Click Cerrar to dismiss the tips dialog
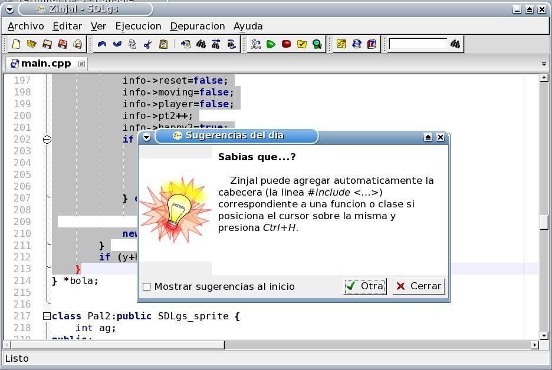552x370 pixels. 419,286
